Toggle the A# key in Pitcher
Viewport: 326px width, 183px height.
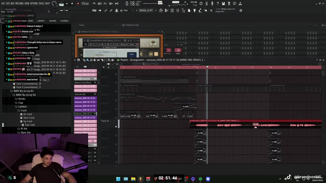[151, 54]
